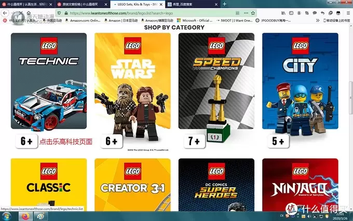The image size is (353, 221).
Task: Click the chat bubble toolbar icon
Action: 315,13
